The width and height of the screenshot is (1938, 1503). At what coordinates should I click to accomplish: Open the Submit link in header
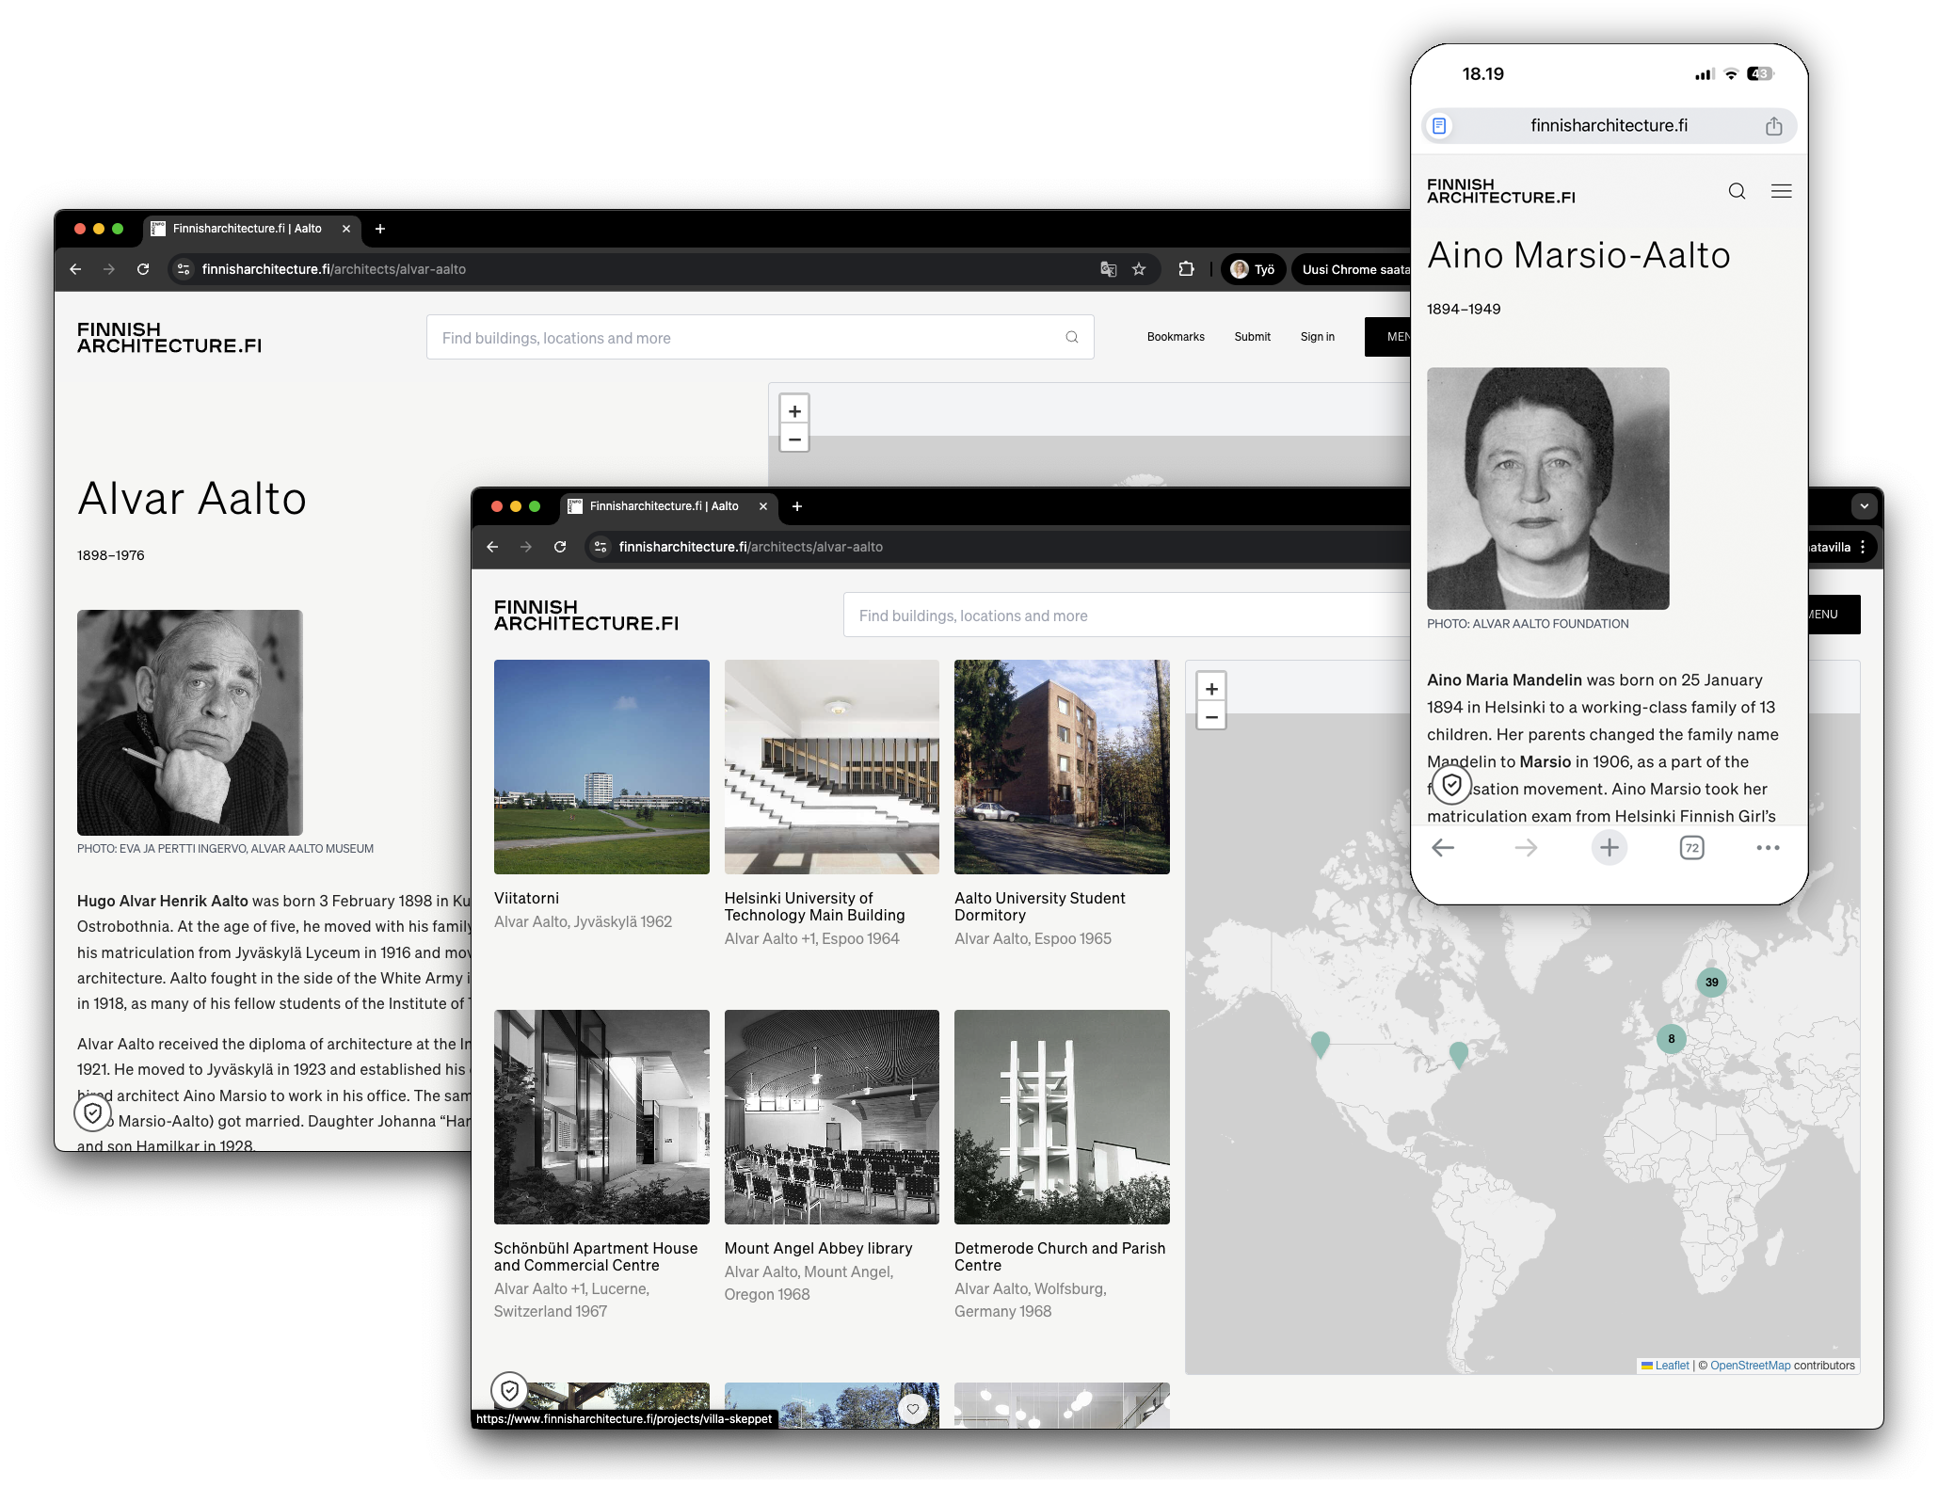point(1252,337)
